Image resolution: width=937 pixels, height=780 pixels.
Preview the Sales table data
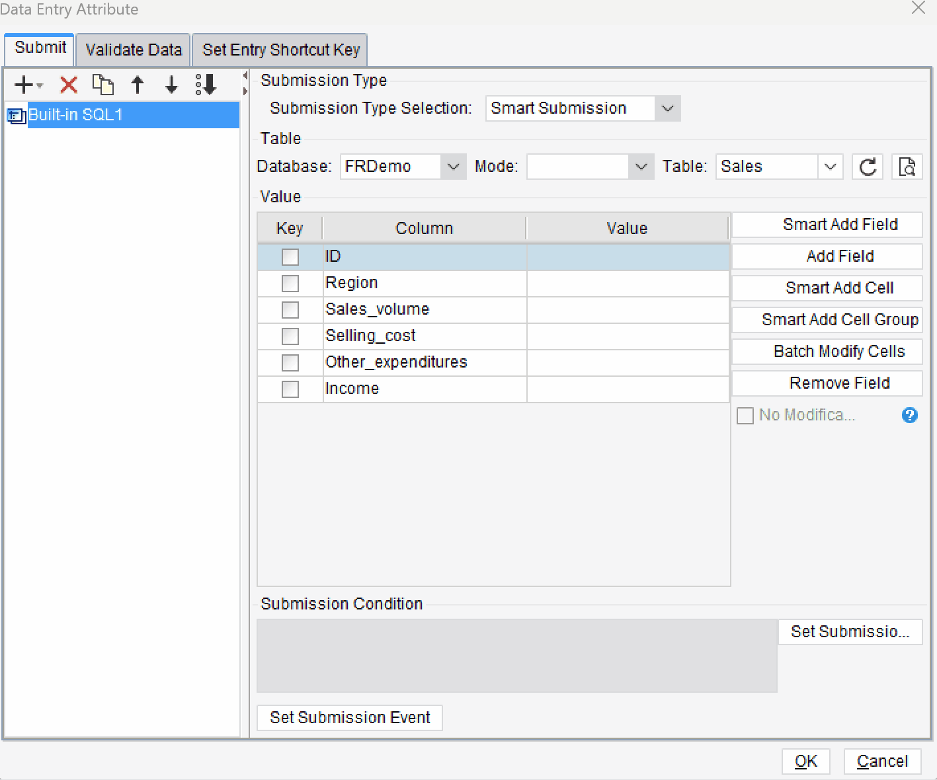coord(907,167)
